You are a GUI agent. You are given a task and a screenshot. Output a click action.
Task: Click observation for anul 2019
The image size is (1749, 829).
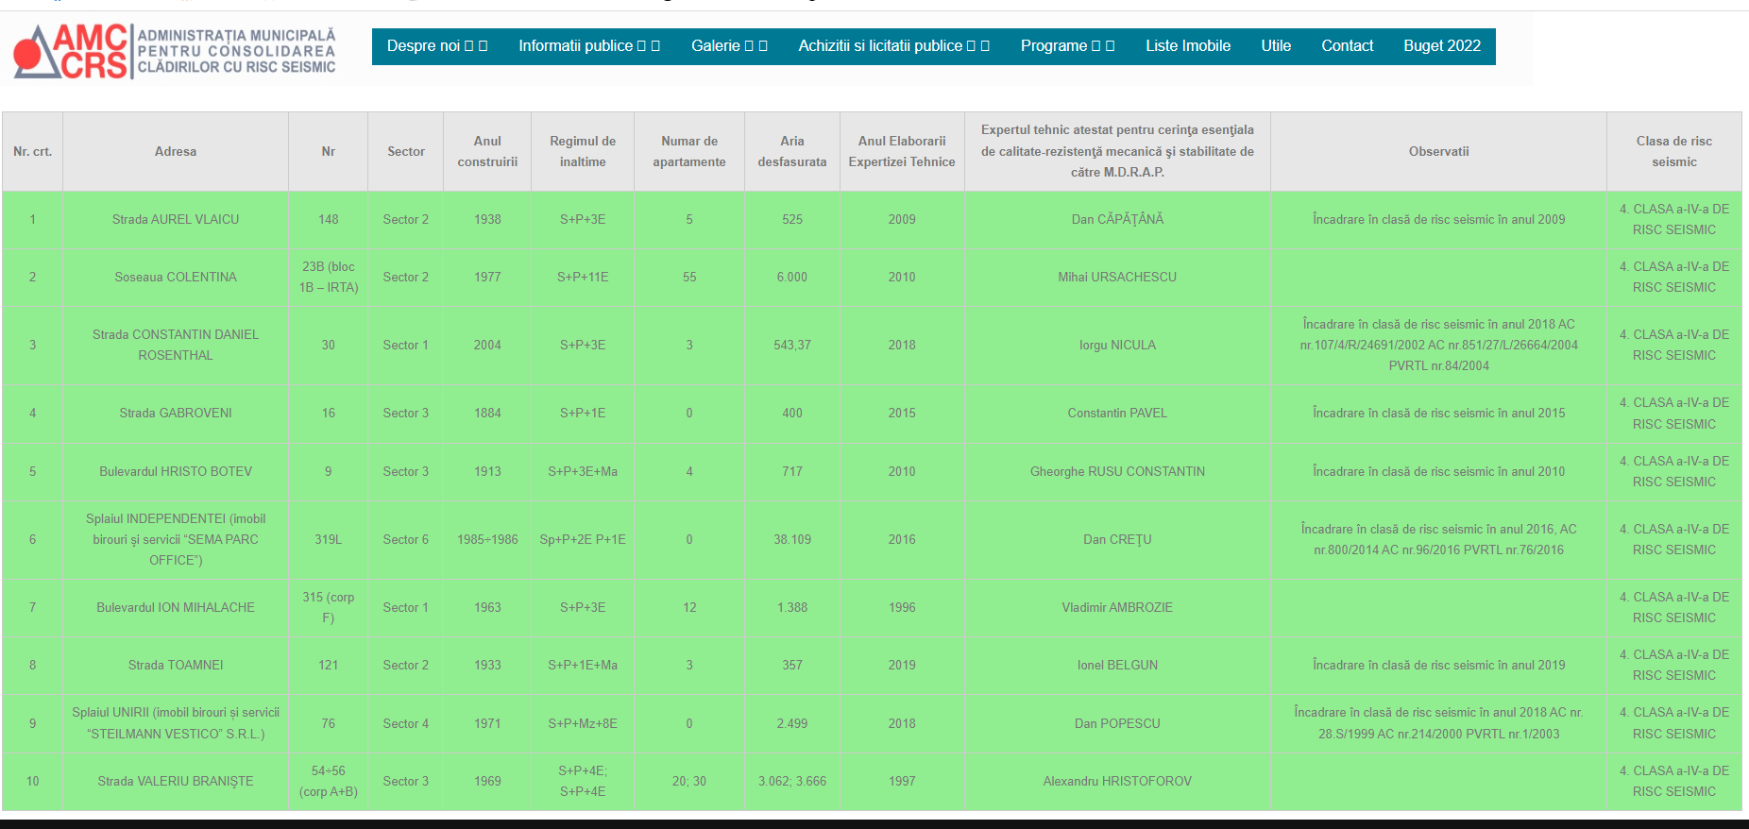(1438, 665)
